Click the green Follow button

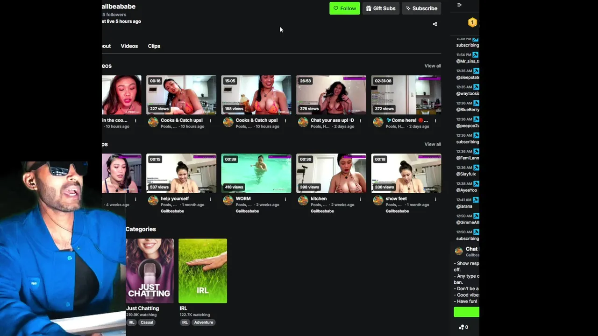click(x=344, y=8)
